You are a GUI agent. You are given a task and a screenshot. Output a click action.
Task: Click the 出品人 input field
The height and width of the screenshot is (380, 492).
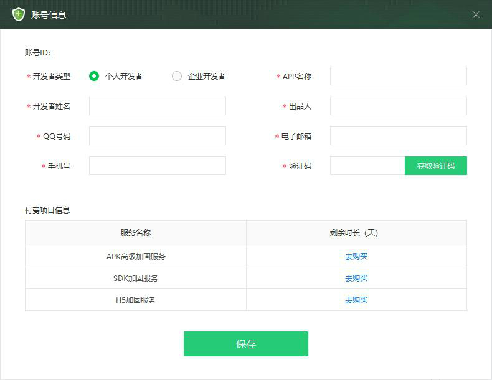(x=398, y=106)
